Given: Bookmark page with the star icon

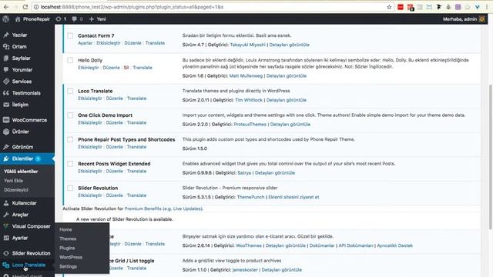Looking at the screenshot, I should click(389, 7).
